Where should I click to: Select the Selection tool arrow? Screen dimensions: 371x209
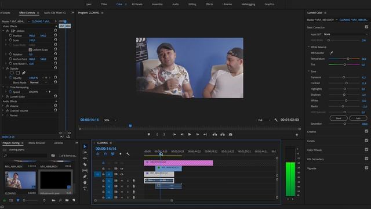tap(85, 146)
